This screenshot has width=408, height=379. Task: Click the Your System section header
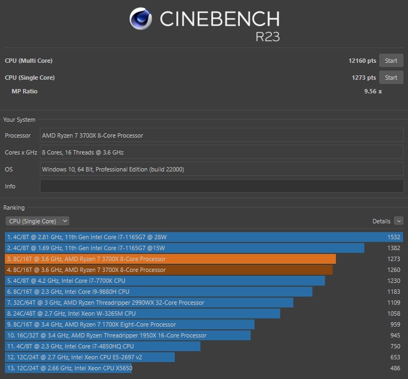[19, 120]
